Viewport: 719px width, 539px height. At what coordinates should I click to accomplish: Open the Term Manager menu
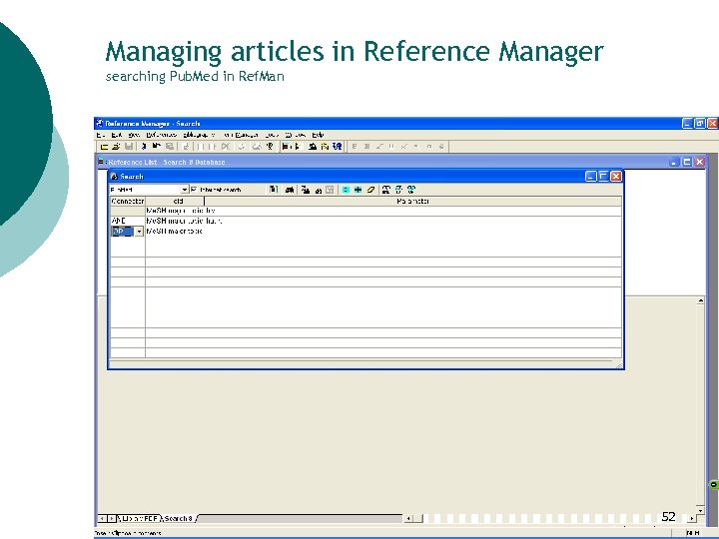241,135
